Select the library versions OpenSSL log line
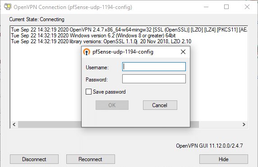 tap(101, 41)
